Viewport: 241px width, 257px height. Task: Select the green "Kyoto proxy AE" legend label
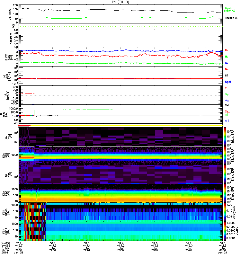coord(229,10)
